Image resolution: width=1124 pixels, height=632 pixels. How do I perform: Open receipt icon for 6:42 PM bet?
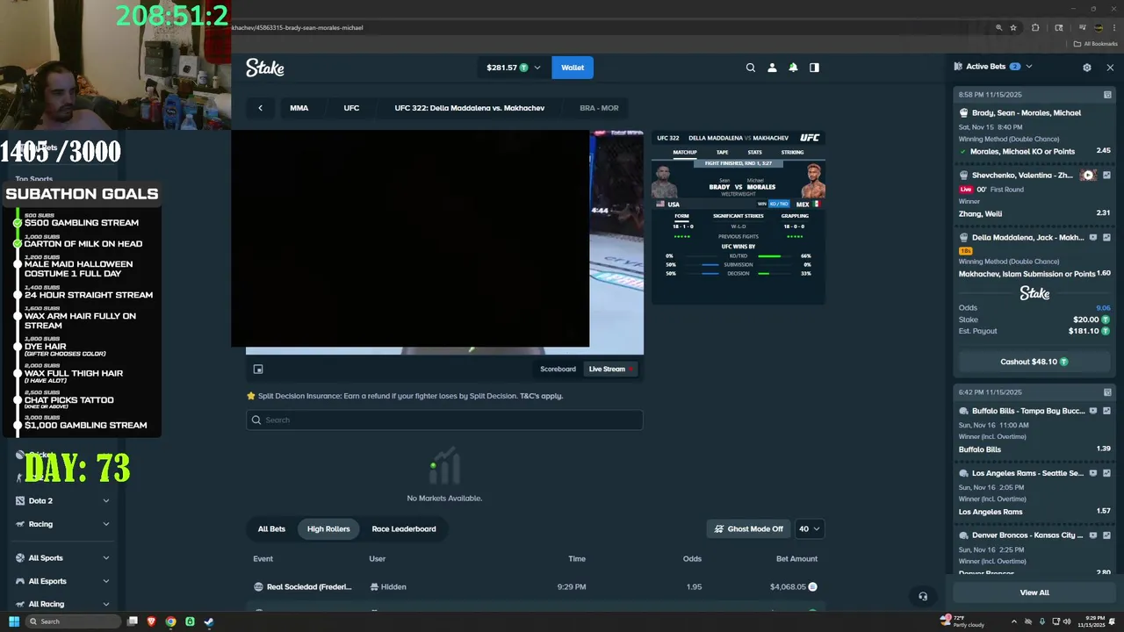point(1107,392)
